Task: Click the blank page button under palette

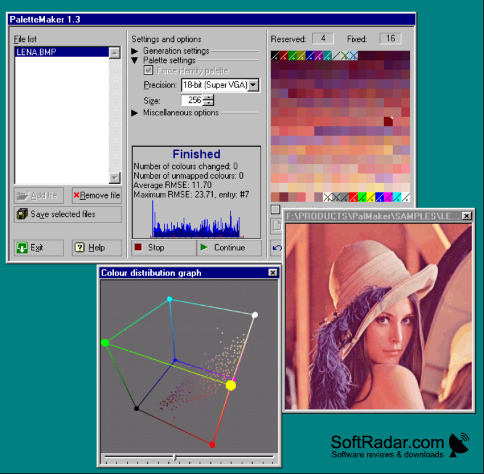Action: coord(277,226)
